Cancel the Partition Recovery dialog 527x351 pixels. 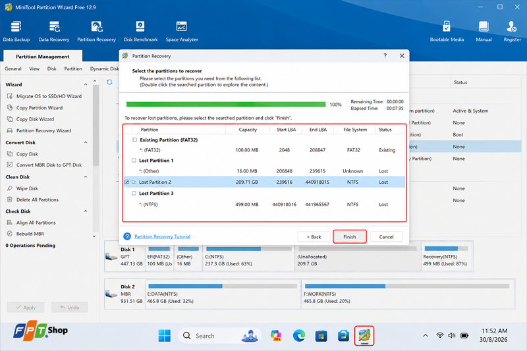pyautogui.click(x=386, y=237)
